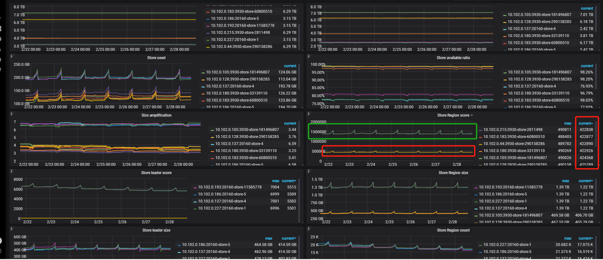Show the Store Region count panel info icon
The height and width of the screenshot is (260, 603).
308,229
